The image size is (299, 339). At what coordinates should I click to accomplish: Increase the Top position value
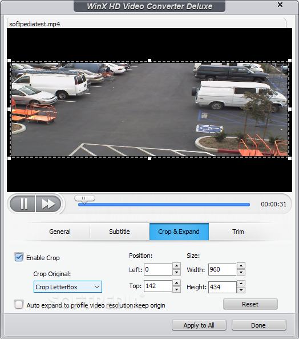coord(177,283)
